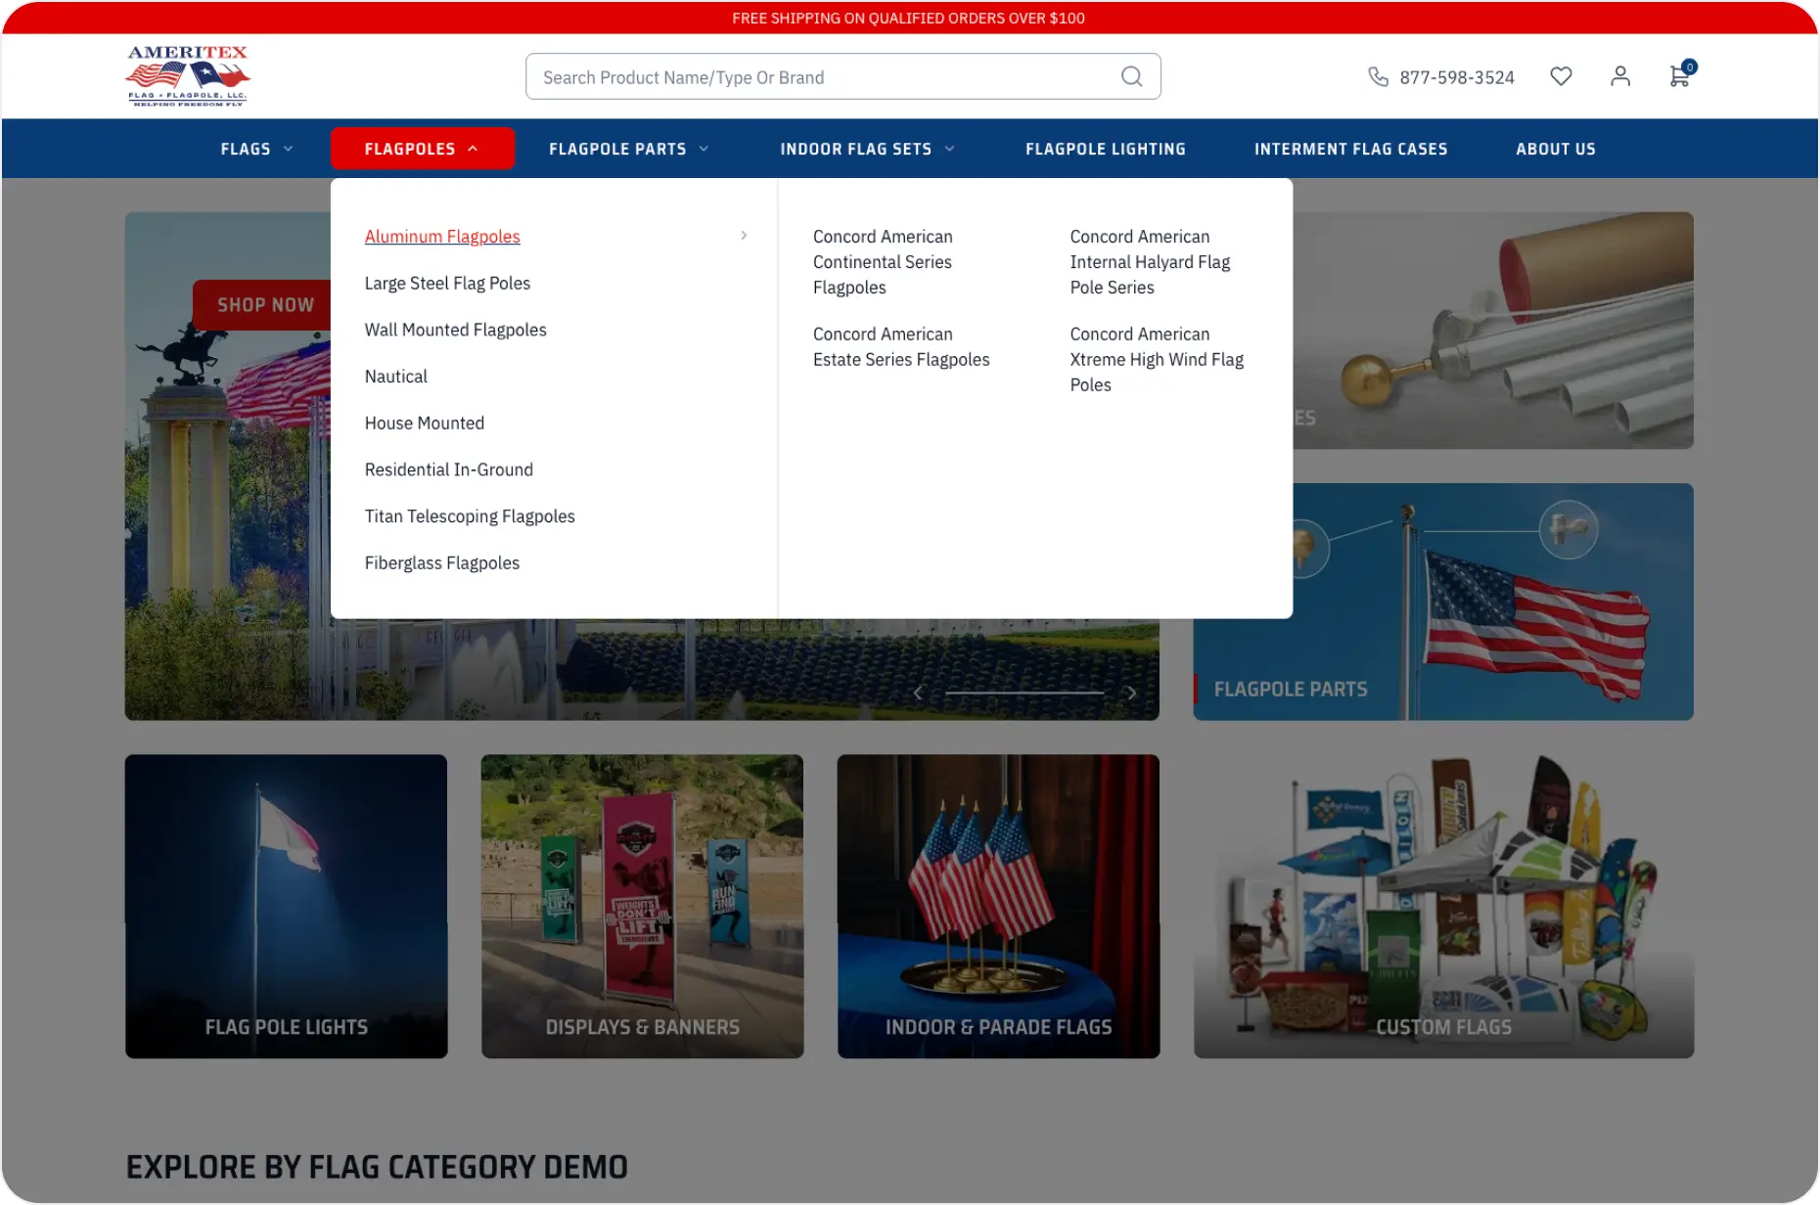Image resolution: width=1820 pixels, height=1205 pixels.
Task: Open the Indoor & Parade Flags tile
Action: [x=998, y=906]
